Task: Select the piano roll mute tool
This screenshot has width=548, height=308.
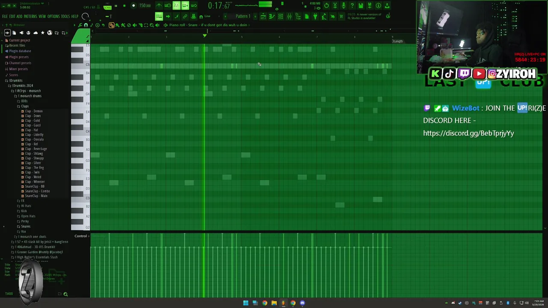Action: click(134, 25)
